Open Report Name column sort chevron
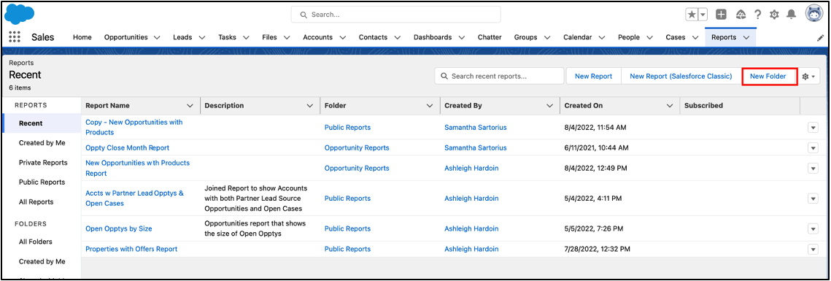Viewport: 831px width, 281px height. 190,106
